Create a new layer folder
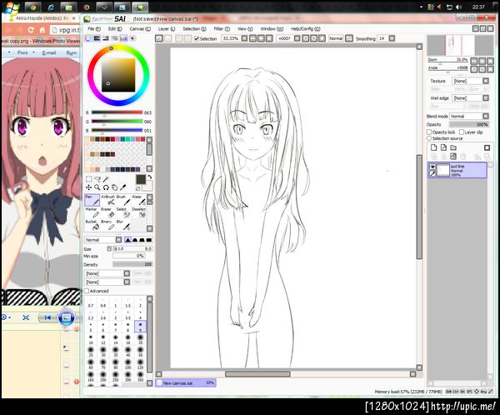The image size is (500, 415). (453, 147)
